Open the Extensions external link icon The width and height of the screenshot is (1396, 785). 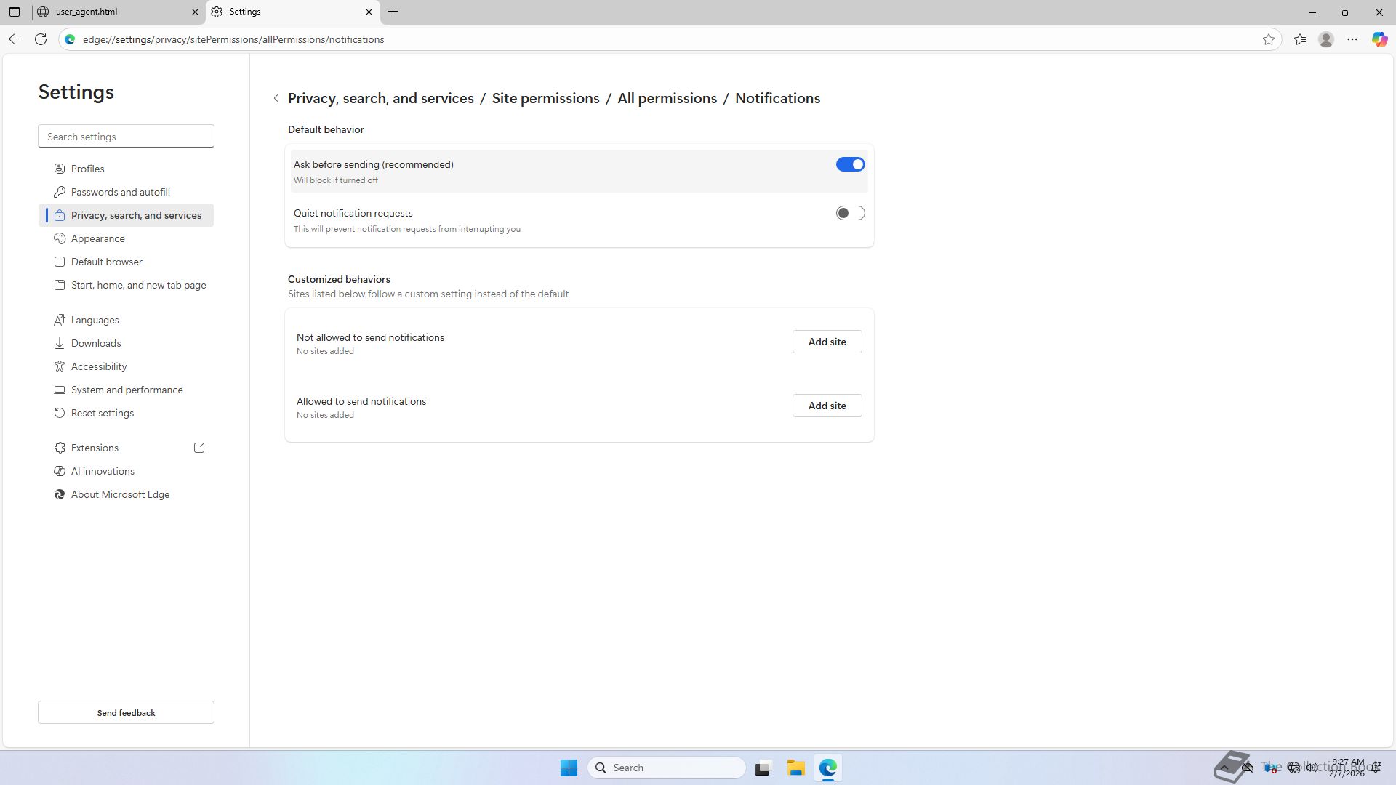coord(199,448)
